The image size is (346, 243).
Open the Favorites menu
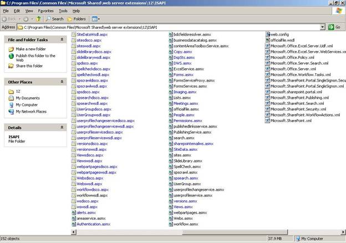45,11
